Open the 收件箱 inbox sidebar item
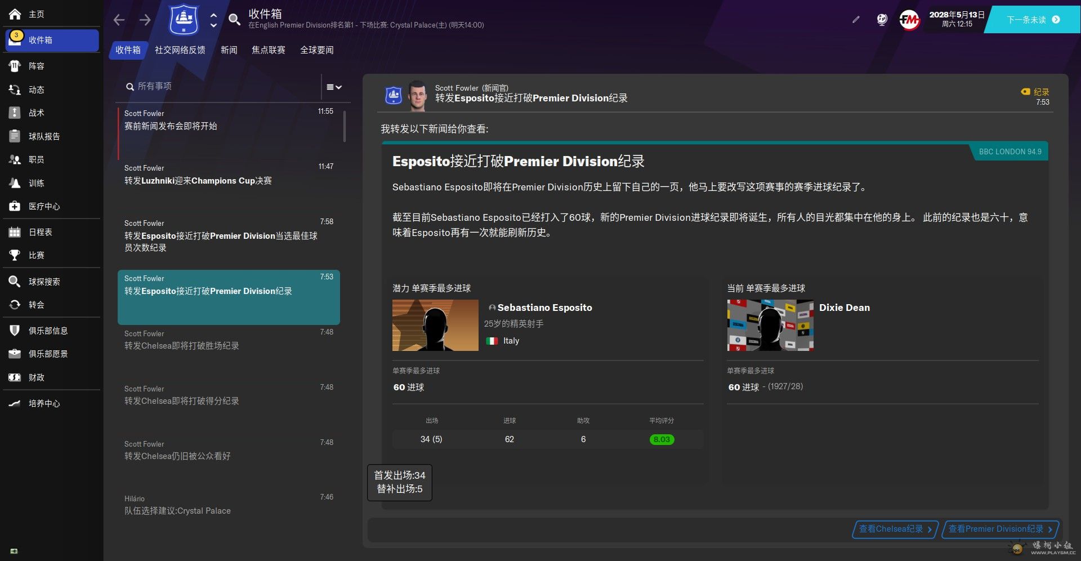 (52, 40)
